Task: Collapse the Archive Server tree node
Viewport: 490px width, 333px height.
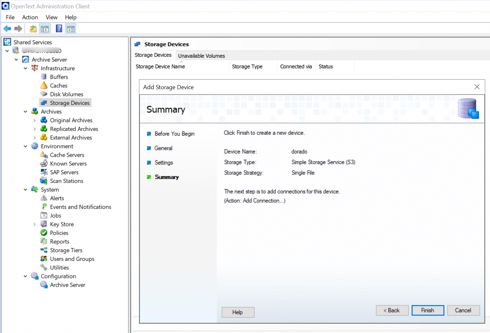Action: [16, 59]
